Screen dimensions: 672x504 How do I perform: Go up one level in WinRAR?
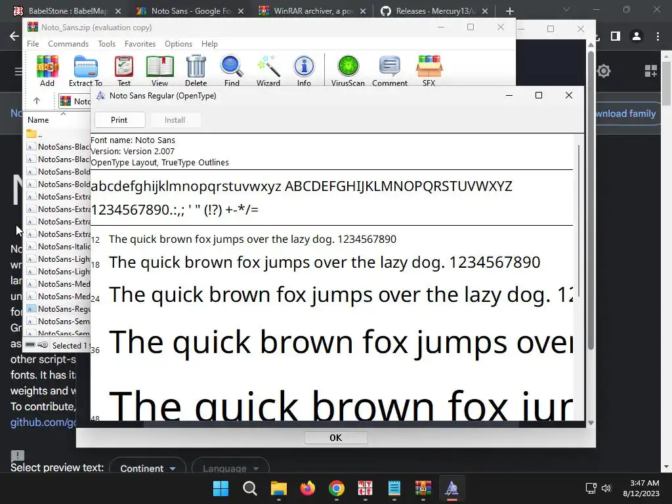point(37,100)
